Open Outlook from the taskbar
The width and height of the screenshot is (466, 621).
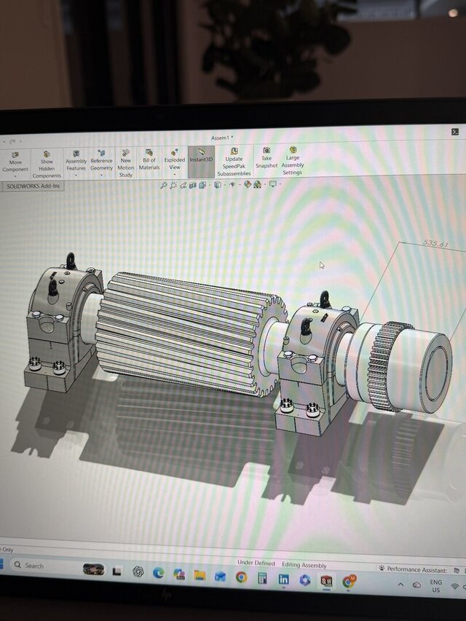[221, 576]
